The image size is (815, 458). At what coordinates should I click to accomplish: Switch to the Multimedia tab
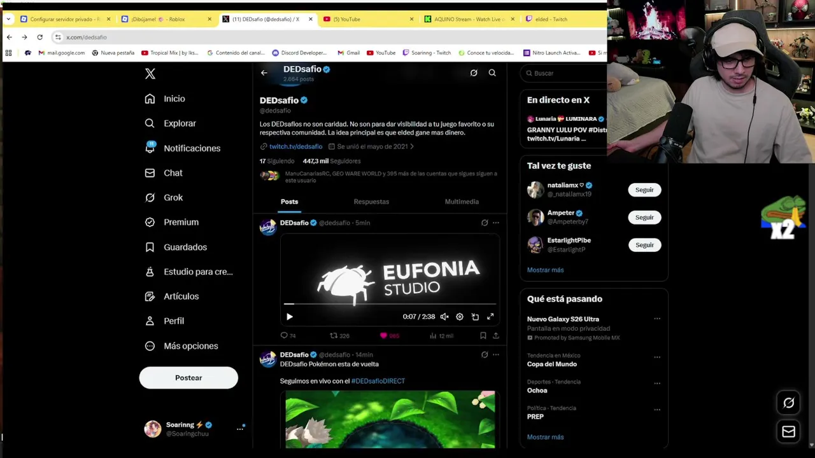click(462, 202)
